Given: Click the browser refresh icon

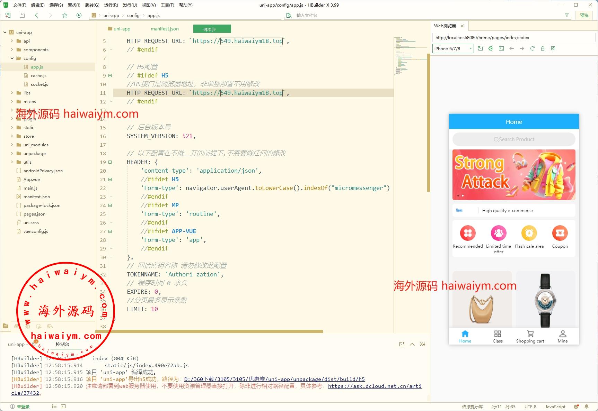Looking at the screenshot, I should 532,48.
